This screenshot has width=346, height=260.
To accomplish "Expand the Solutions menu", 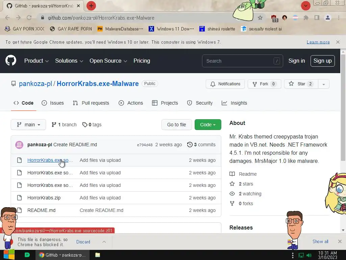I will click(69, 61).
